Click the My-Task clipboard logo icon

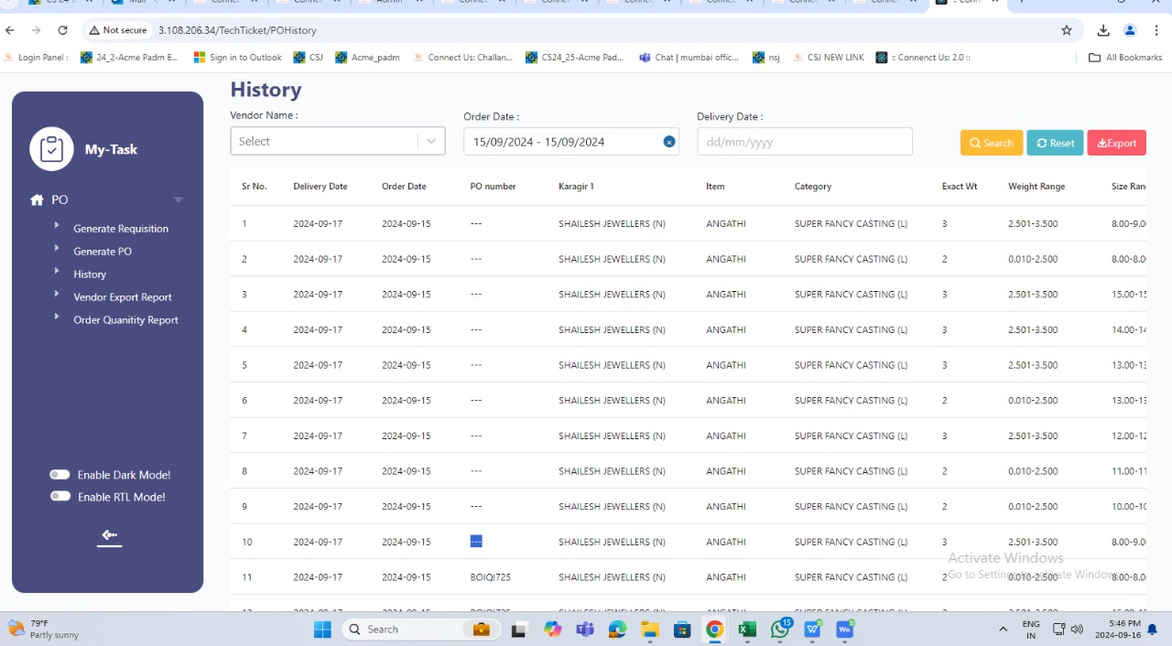(x=51, y=149)
